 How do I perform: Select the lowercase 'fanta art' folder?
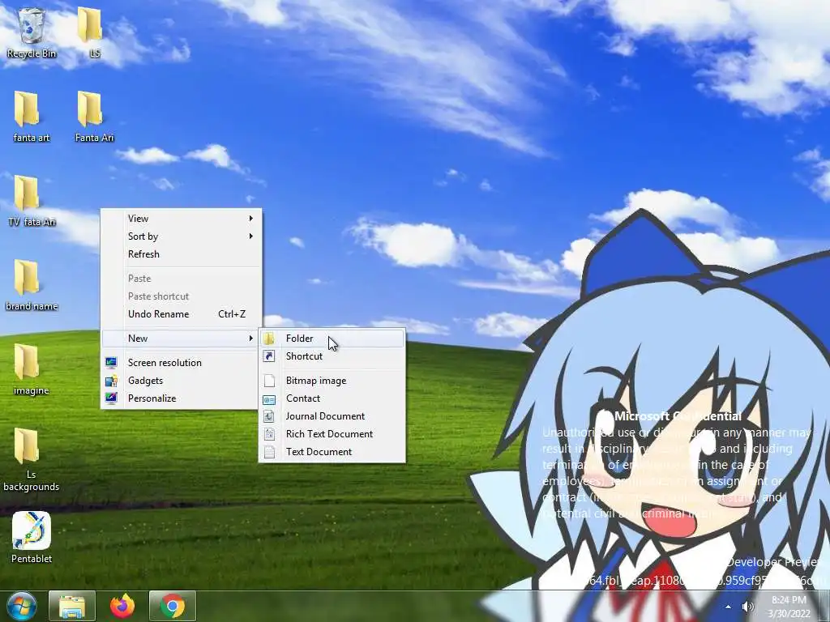click(x=30, y=117)
